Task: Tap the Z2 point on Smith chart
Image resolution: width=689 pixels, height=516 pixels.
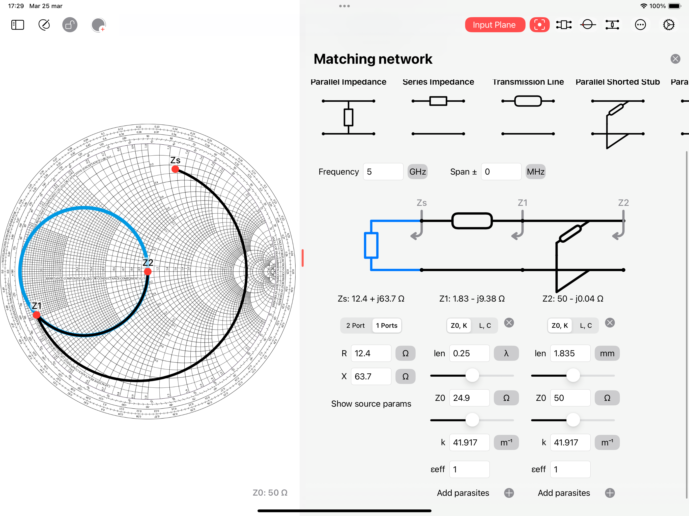Action: click(148, 271)
